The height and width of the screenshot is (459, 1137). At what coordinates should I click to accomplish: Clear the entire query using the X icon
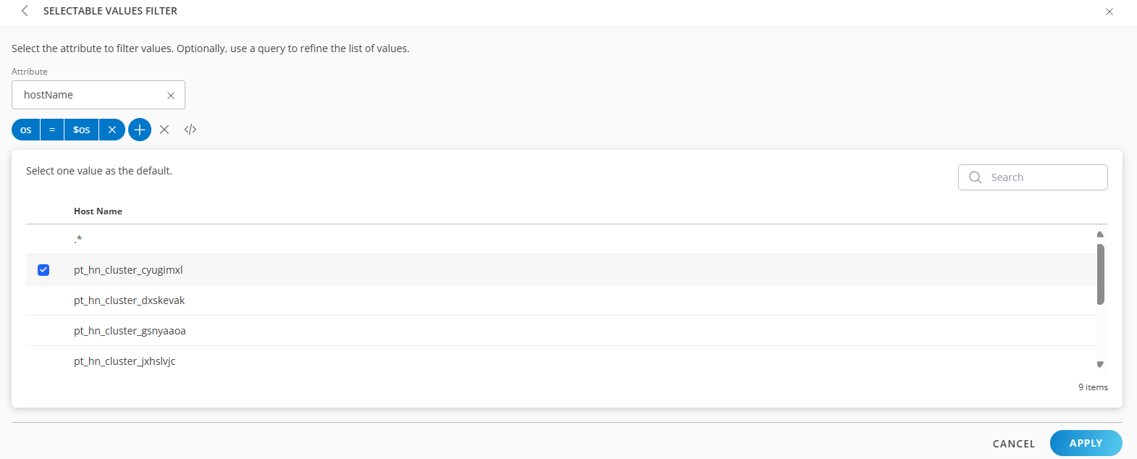tap(164, 130)
